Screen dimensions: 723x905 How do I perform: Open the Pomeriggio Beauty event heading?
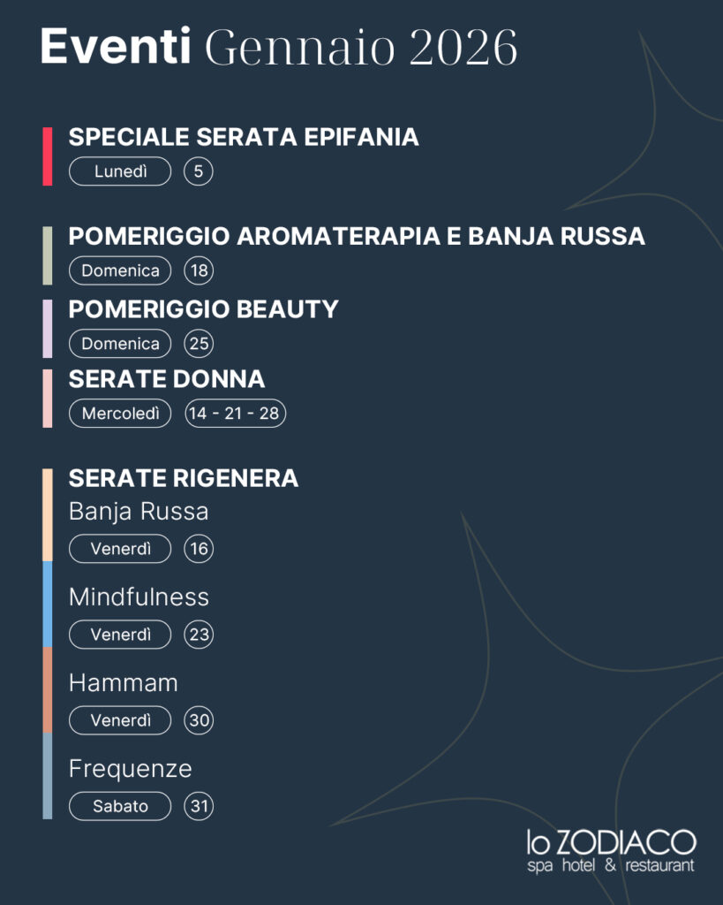coord(204,308)
